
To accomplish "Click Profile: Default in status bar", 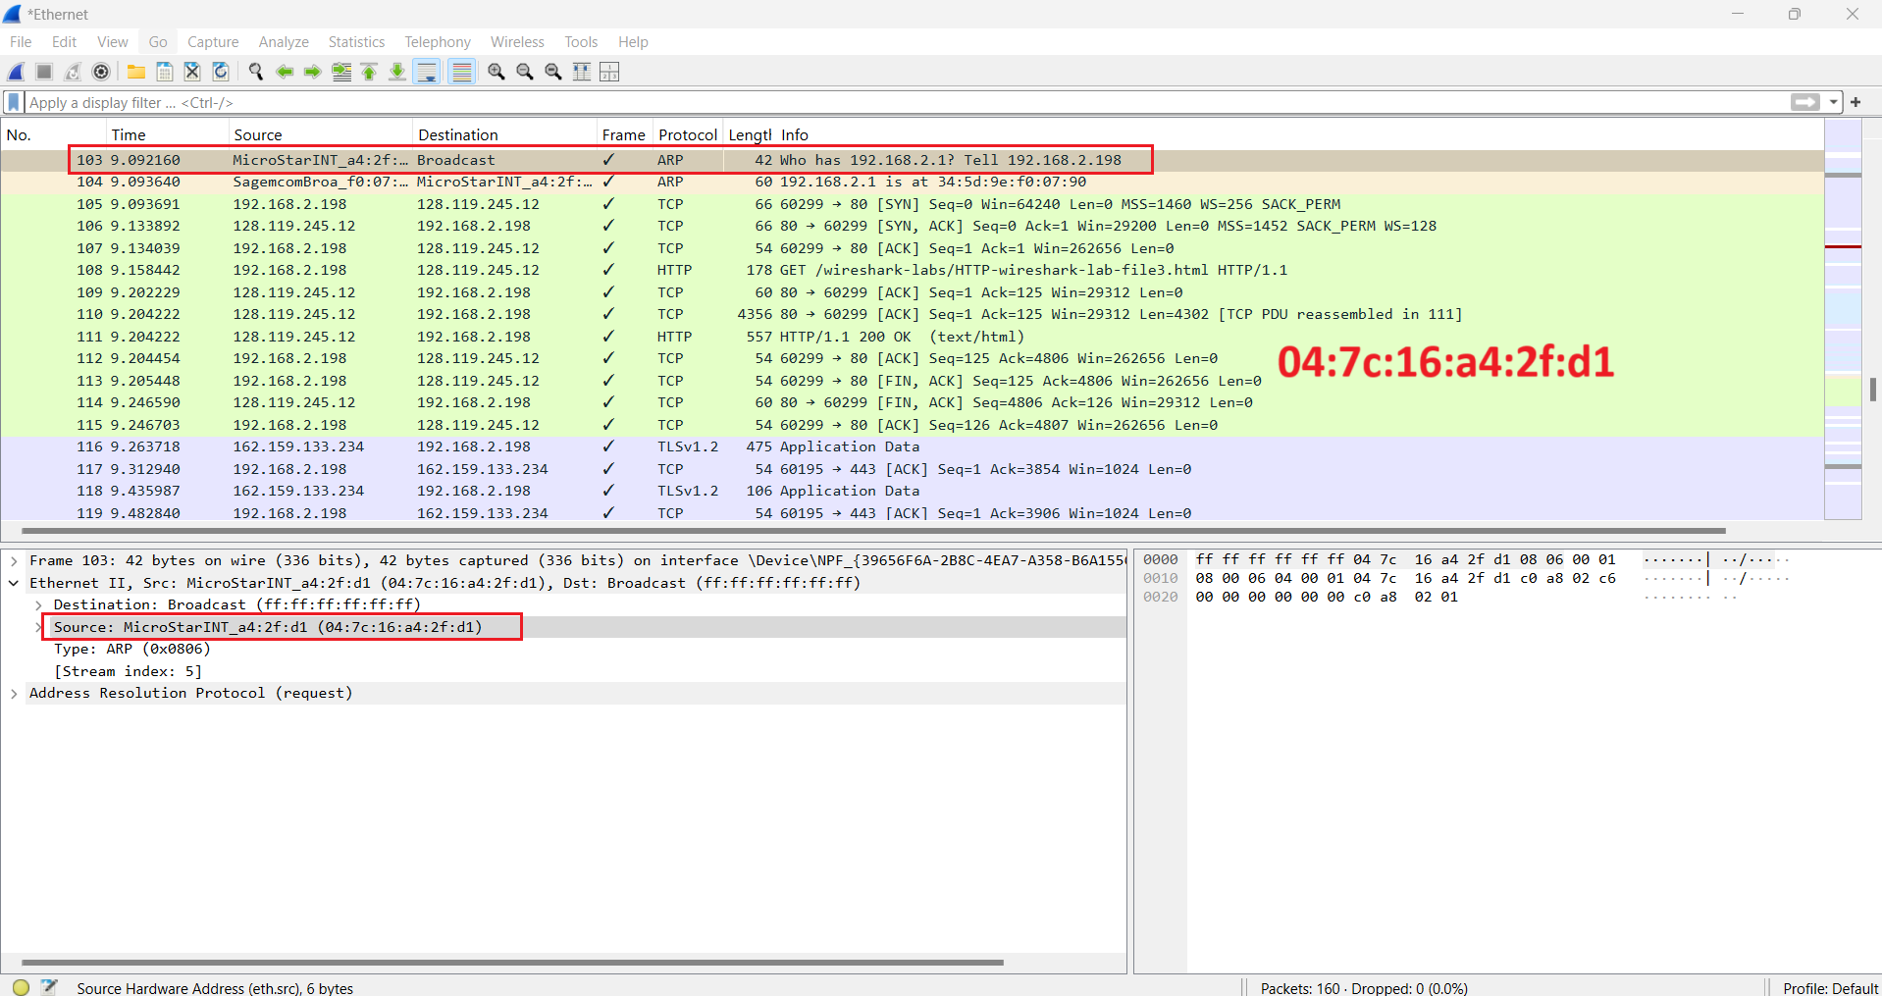I will pyautogui.click(x=1830, y=988).
